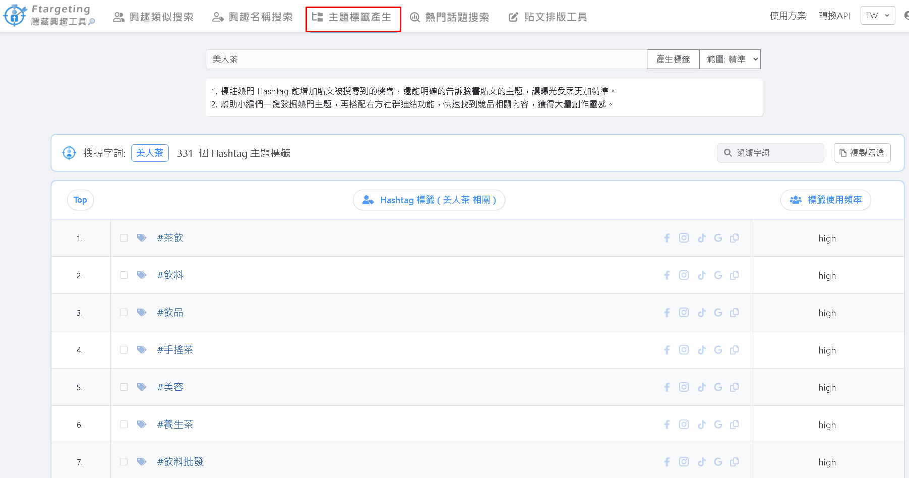Open the 範圍: 精準 dropdown
The image size is (909, 478).
point(730,59)
